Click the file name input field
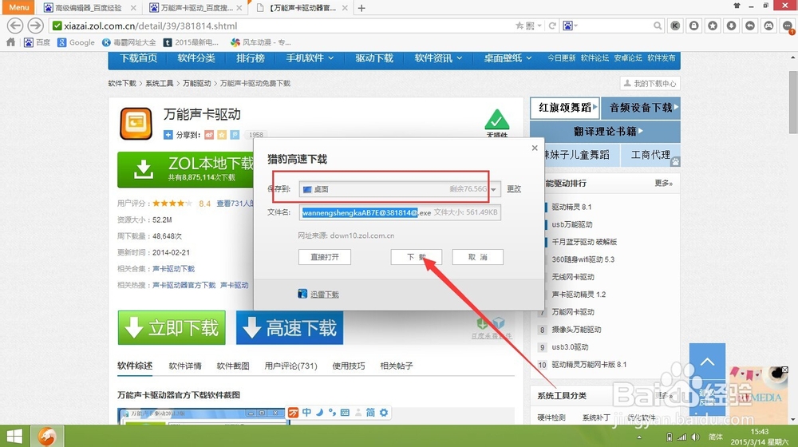 click(x=400, y=212)
